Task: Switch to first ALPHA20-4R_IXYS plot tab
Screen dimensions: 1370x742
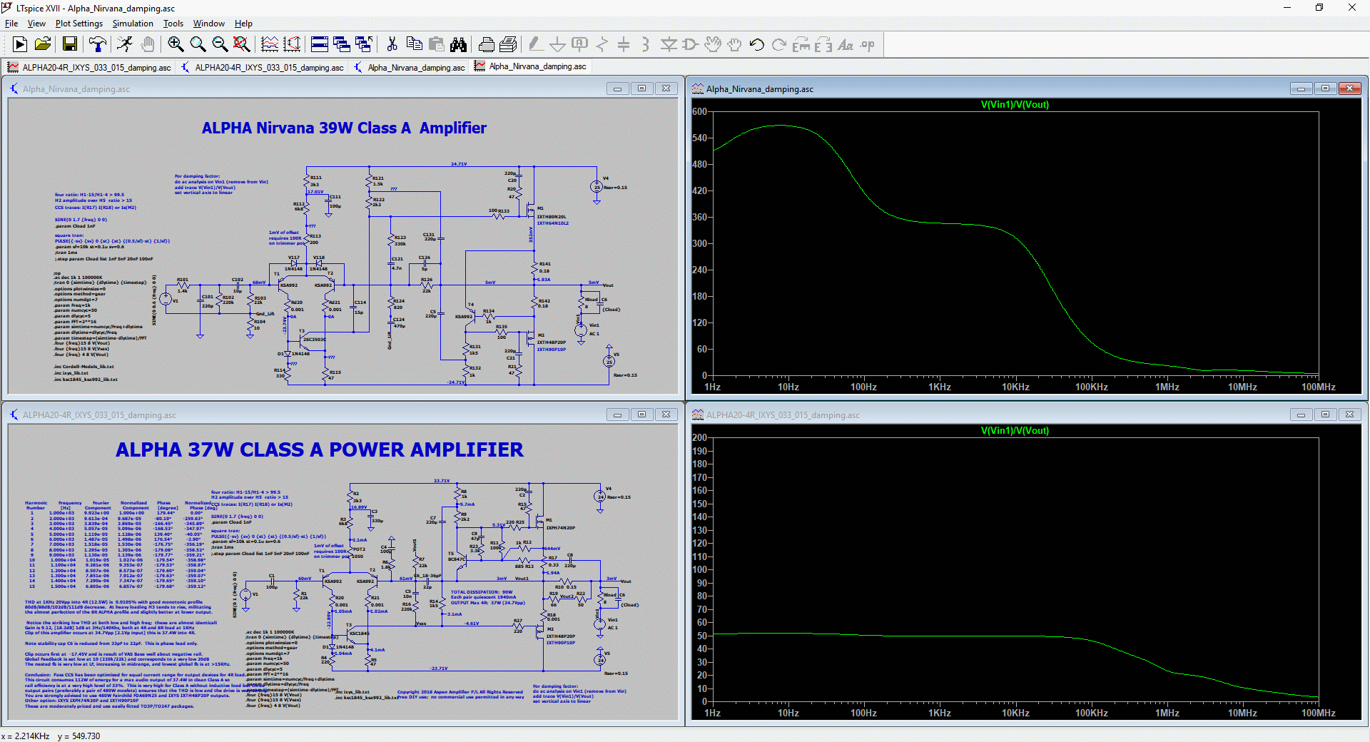Action: [x=89, y=67]
